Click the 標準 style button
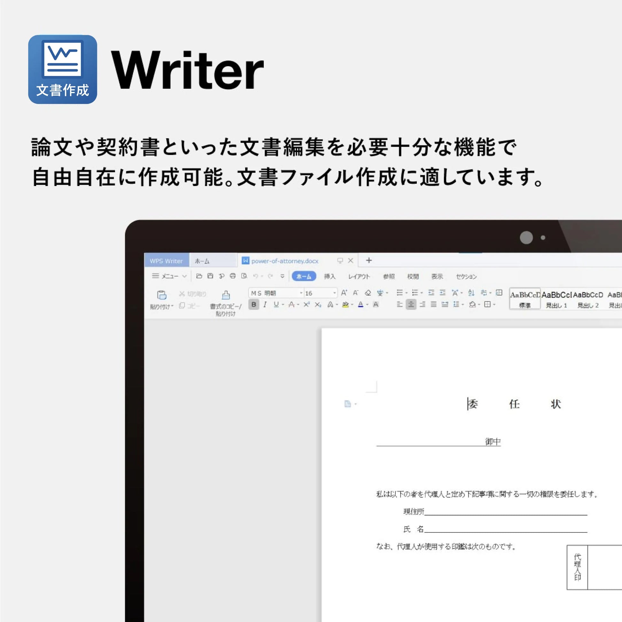This screenshot has width=622, height=622. coord(525,299)
